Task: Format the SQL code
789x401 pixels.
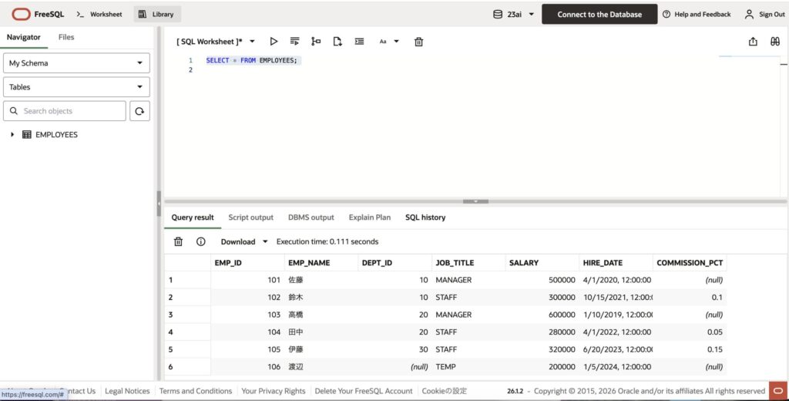Action: click(x=359, y=42)
